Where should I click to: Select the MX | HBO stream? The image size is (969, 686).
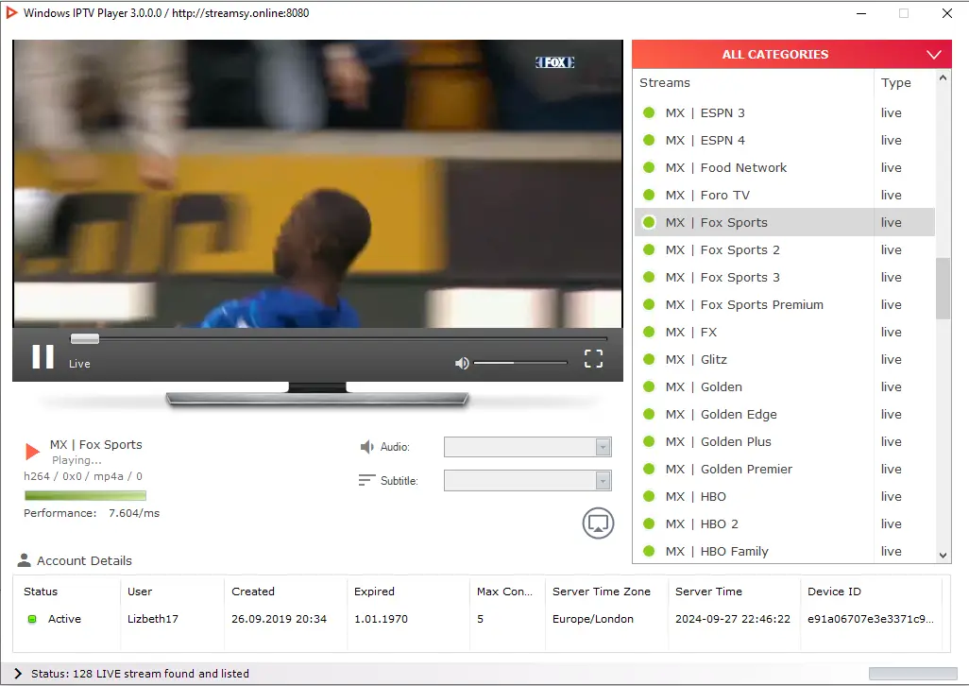(x=784, y=496)
